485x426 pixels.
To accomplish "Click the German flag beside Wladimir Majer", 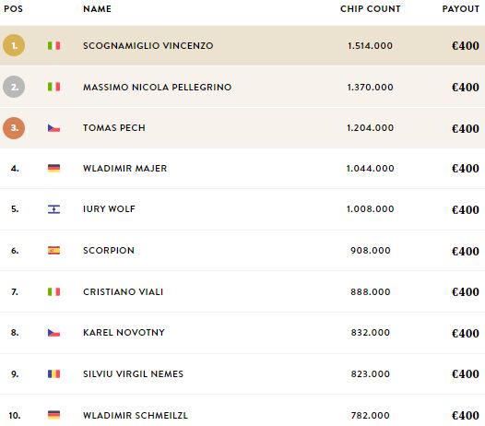I will pos(53,169).
